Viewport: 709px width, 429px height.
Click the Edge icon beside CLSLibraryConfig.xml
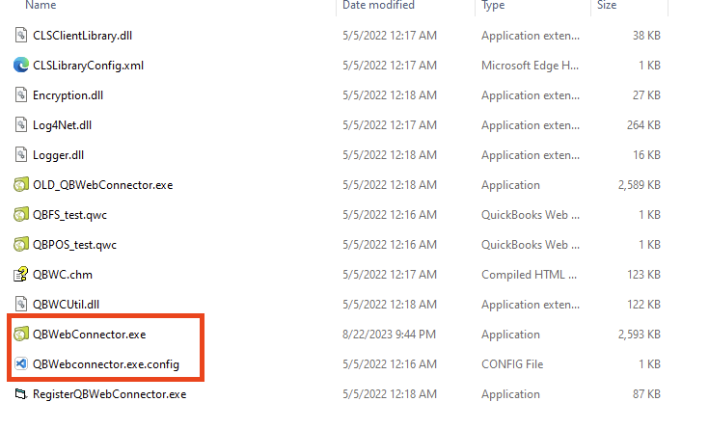[21, 66]
